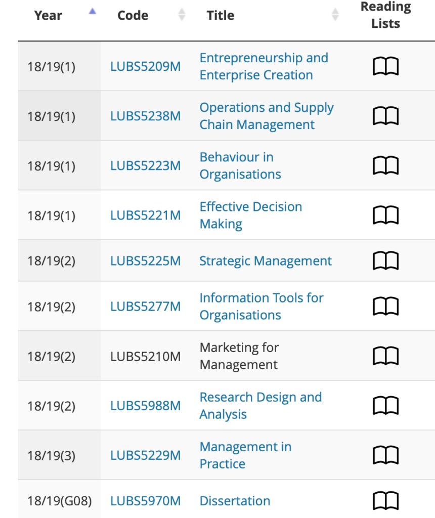Viewport: 435px width, 518px height.
Task: Open module code LUBS5970M link
Action: 145,501
